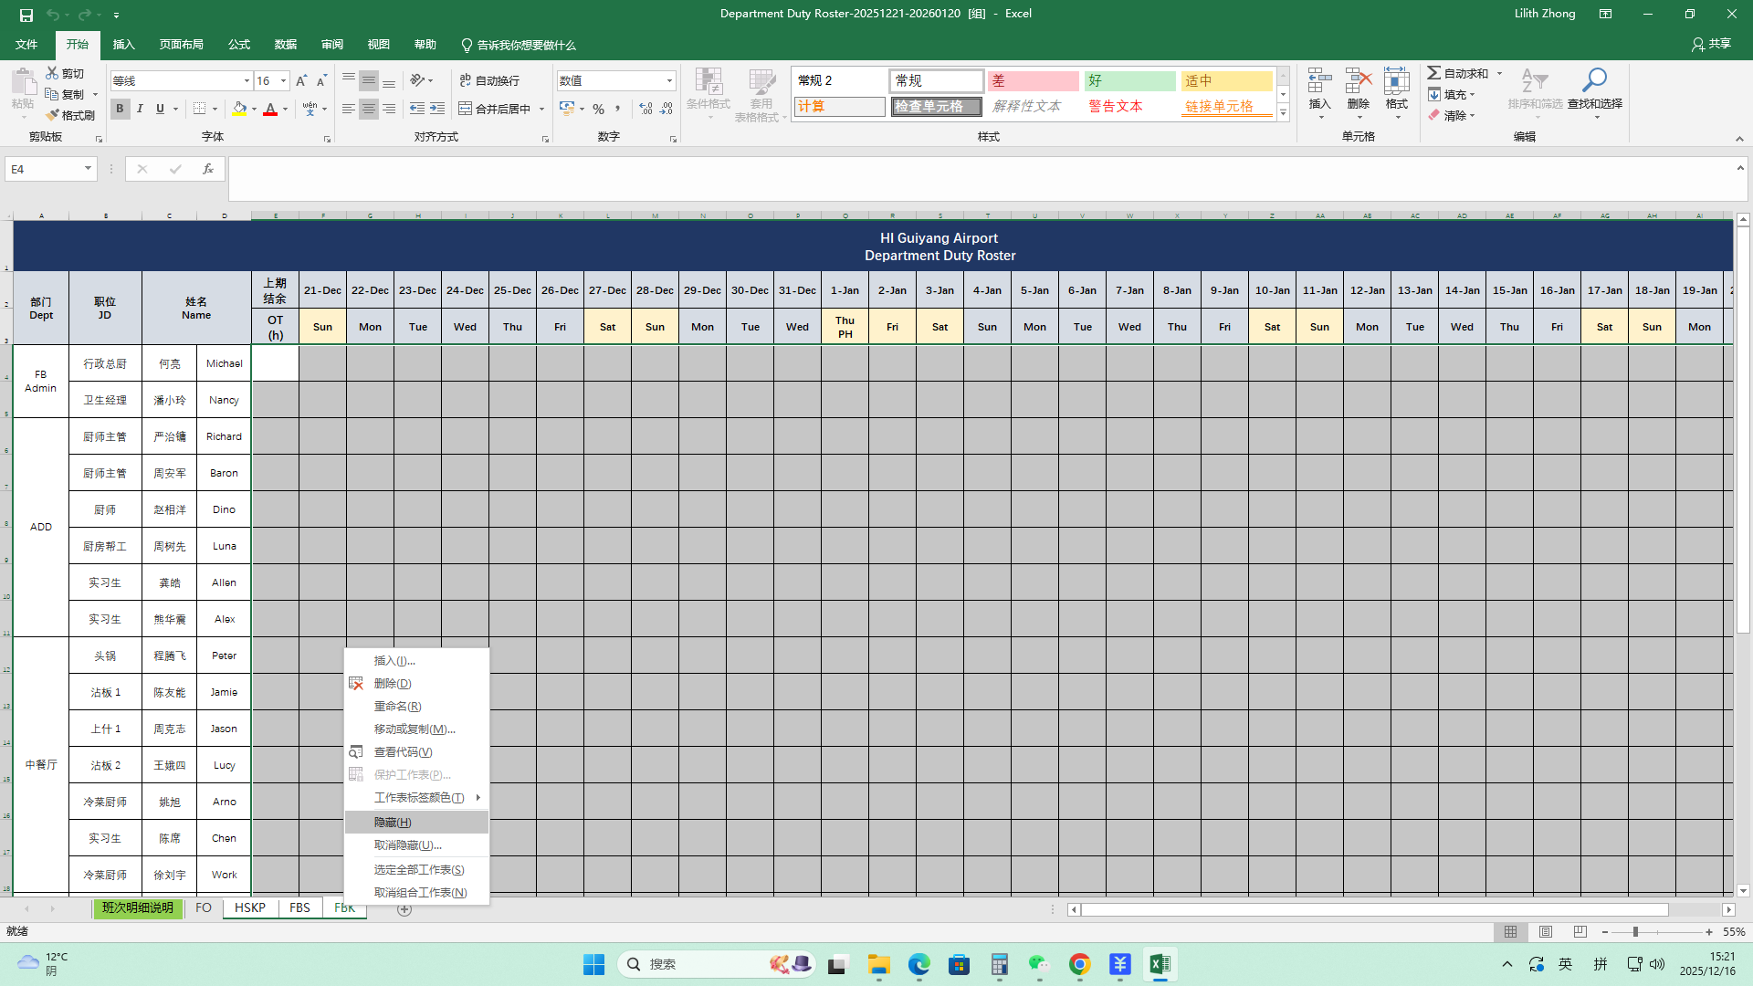The width and height of the screenshot is (1753, 986).
Task: Click the Format Painter brush icon
Action: pos(53,115)
